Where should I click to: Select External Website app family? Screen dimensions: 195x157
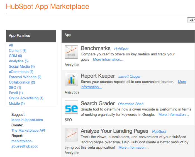[25, 77]
